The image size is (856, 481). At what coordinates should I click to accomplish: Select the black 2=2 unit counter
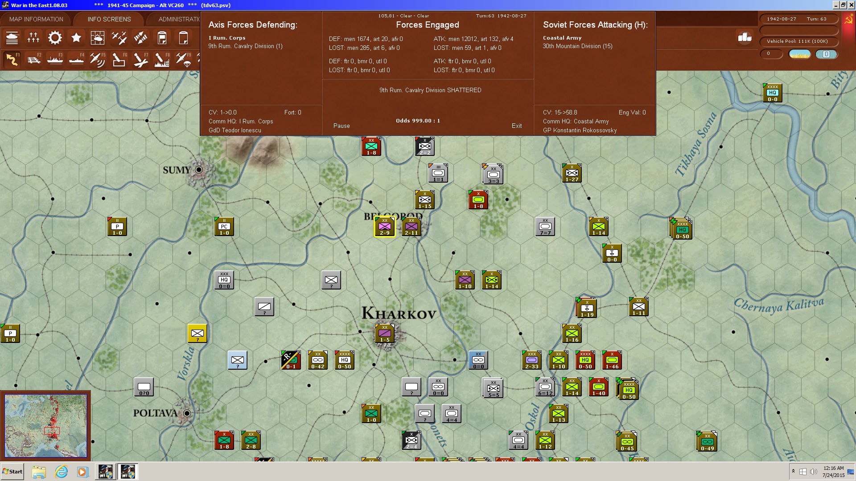tap(425, 147)
